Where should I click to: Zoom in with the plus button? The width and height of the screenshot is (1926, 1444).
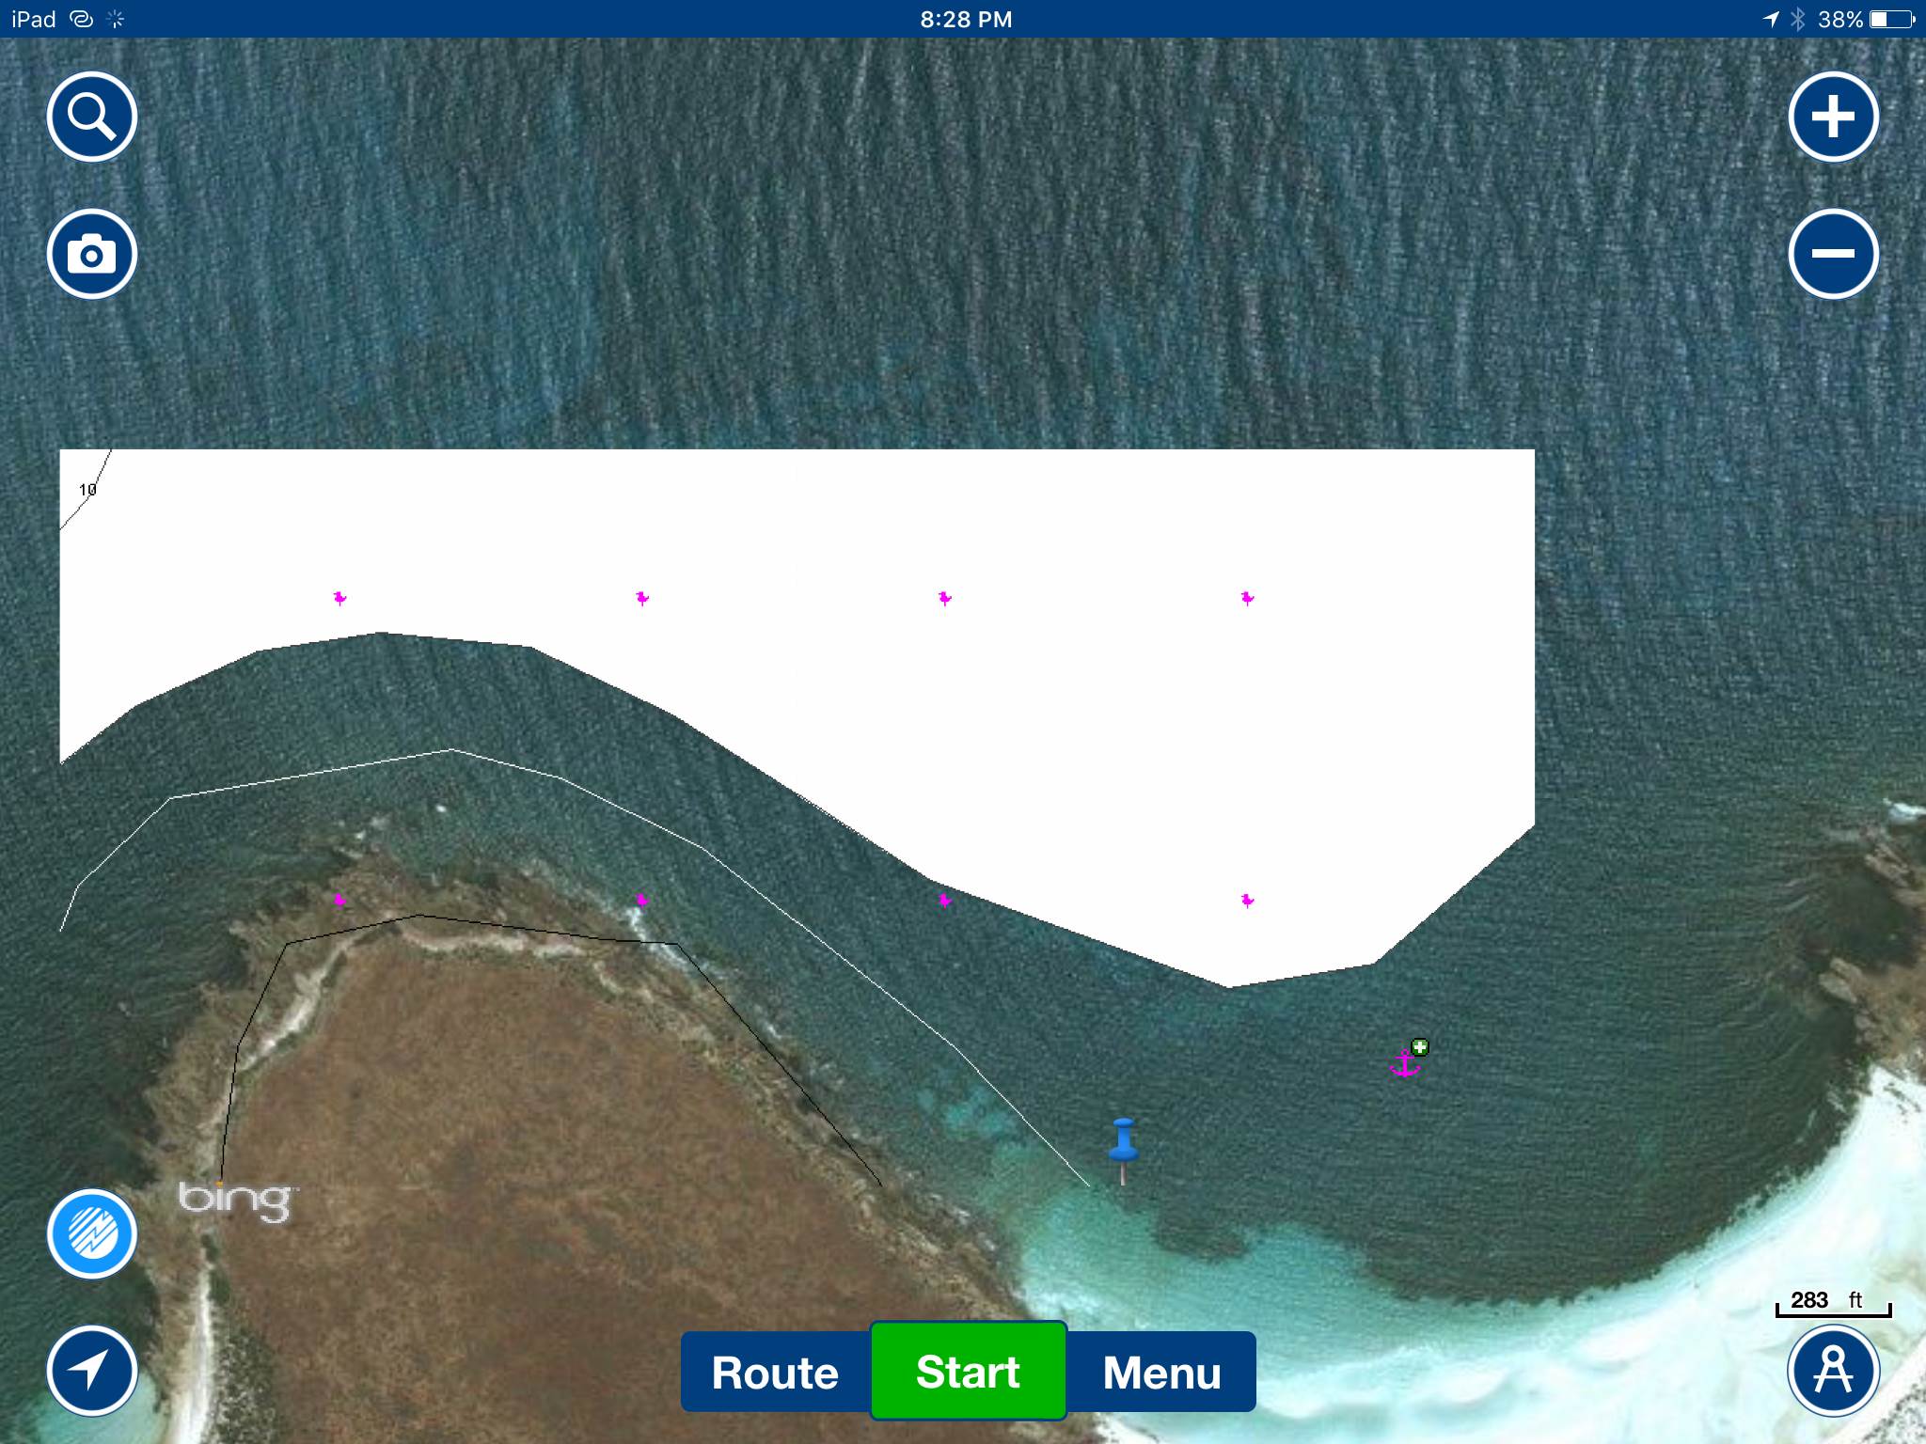[x=1833, y=117]
